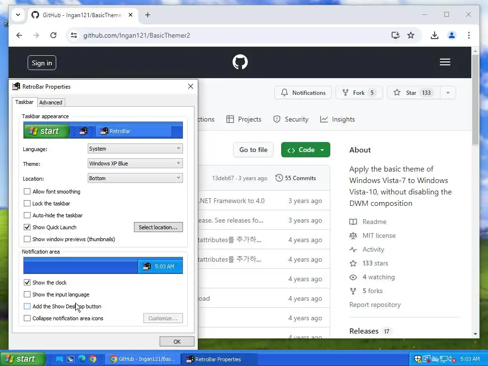Viewport: 488px width, 366px height.
Task: Open the Theme dropdown
Action: pyautogui.click(x=135, y=163)
